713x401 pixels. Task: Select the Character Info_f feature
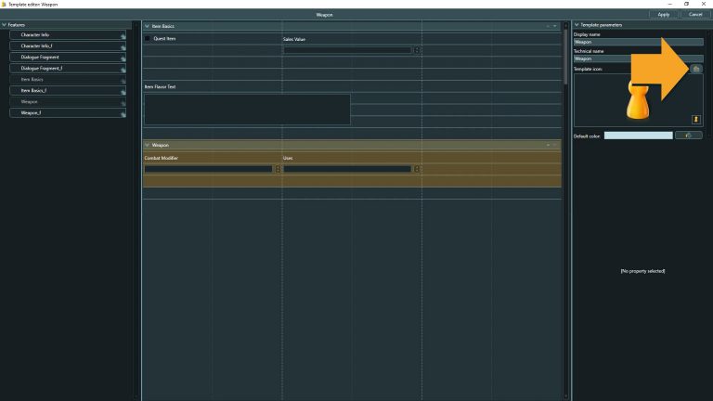pyautogui.click(x=68, y=45)
